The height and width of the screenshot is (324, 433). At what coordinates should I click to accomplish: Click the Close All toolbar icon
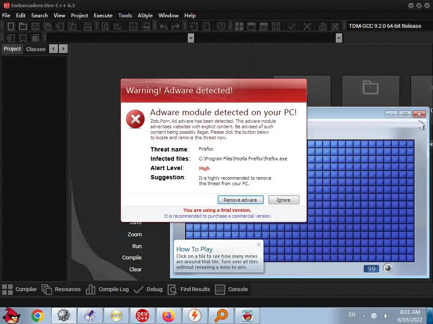pyautogui.click(x=72, y=26)
